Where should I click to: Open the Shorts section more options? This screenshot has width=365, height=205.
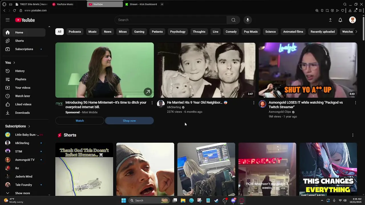click(x=353, y=135)
